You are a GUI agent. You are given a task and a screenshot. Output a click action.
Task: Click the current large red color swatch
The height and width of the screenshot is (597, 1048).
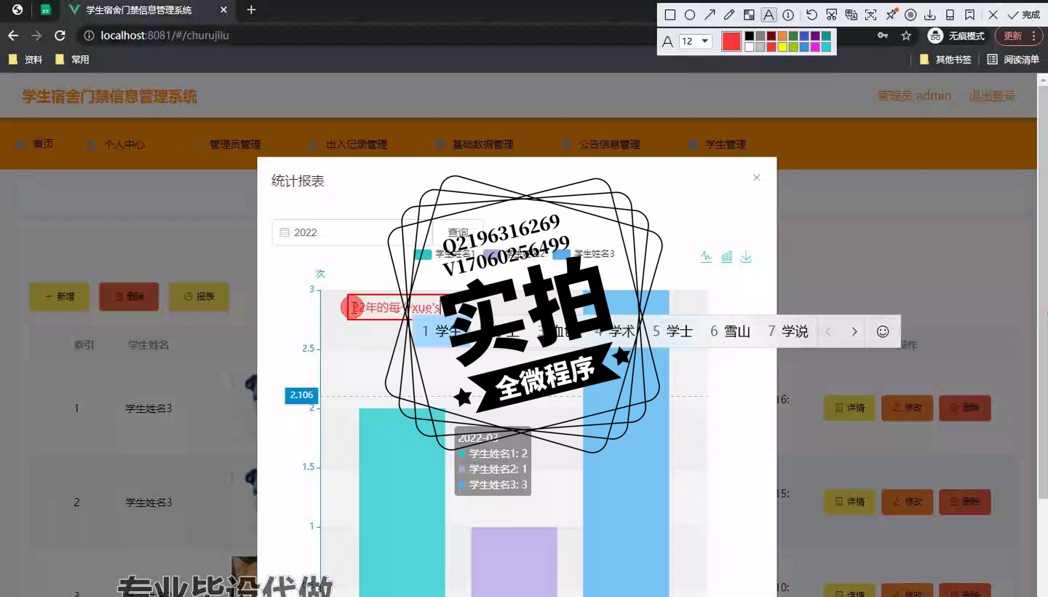click(x=731, y=41)
